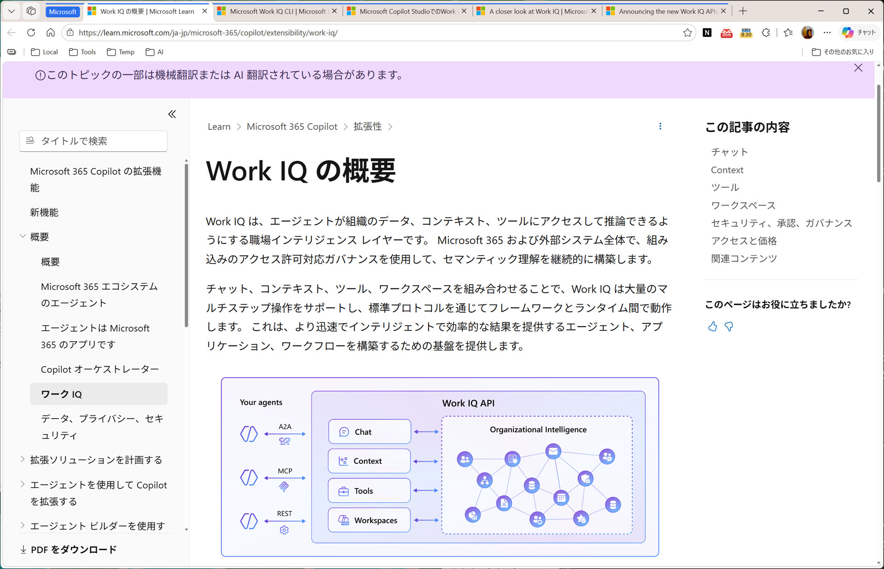Go to the browser home page
Viewport: 884px width, 569px height.
click(51, 33)
